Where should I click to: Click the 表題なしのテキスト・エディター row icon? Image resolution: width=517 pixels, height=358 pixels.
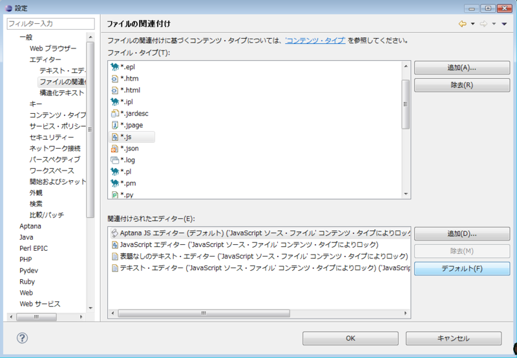(x=115, y=257)
